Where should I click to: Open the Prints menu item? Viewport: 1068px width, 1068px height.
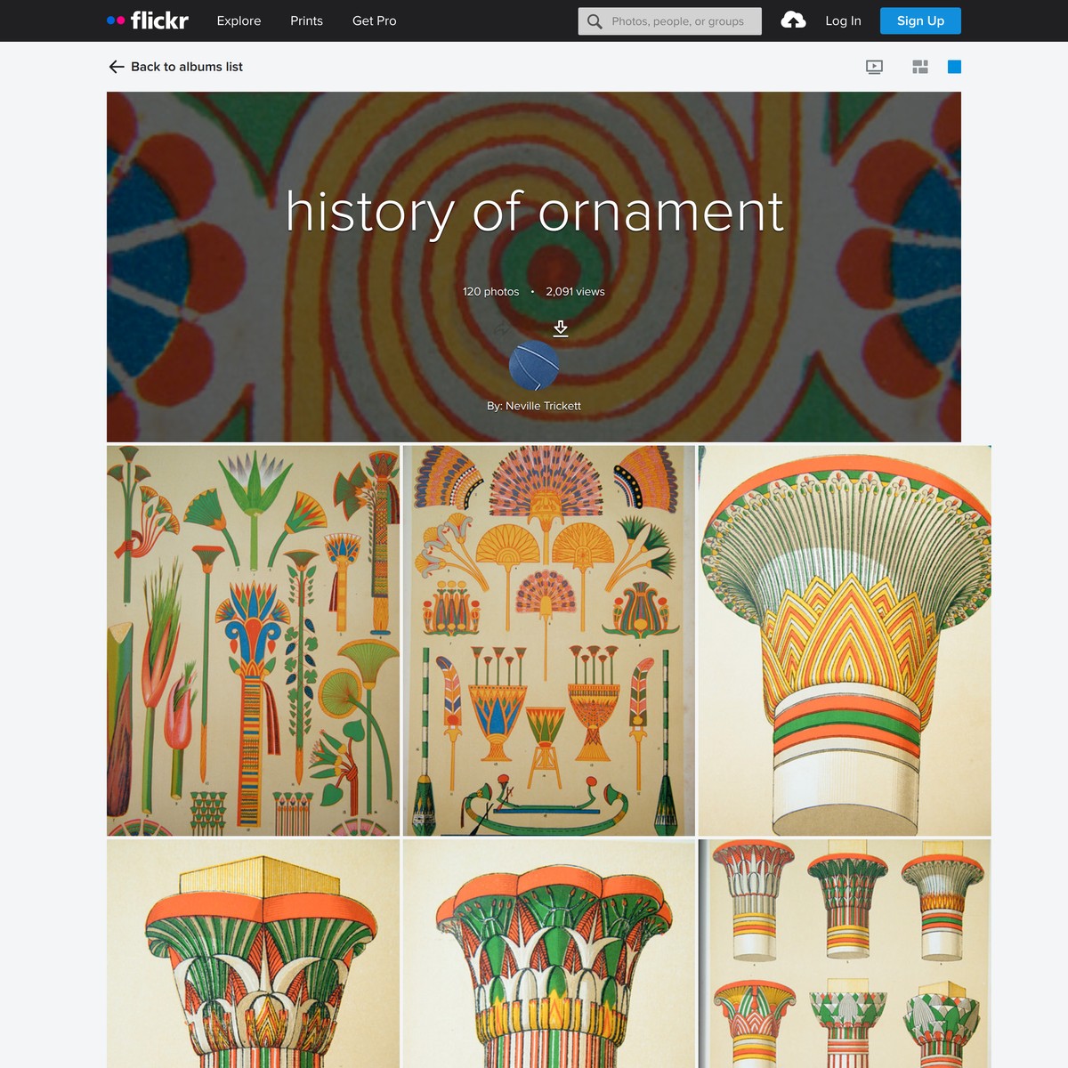tap(306, 20)
